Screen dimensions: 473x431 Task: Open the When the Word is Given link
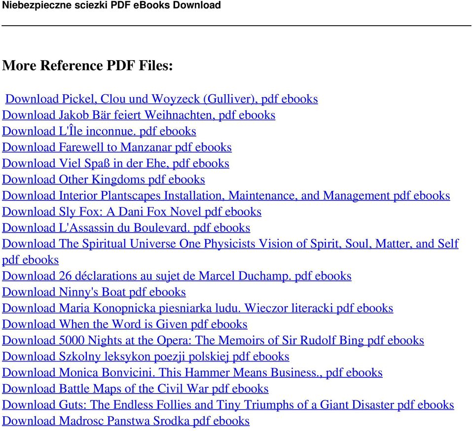pos(125,324)
